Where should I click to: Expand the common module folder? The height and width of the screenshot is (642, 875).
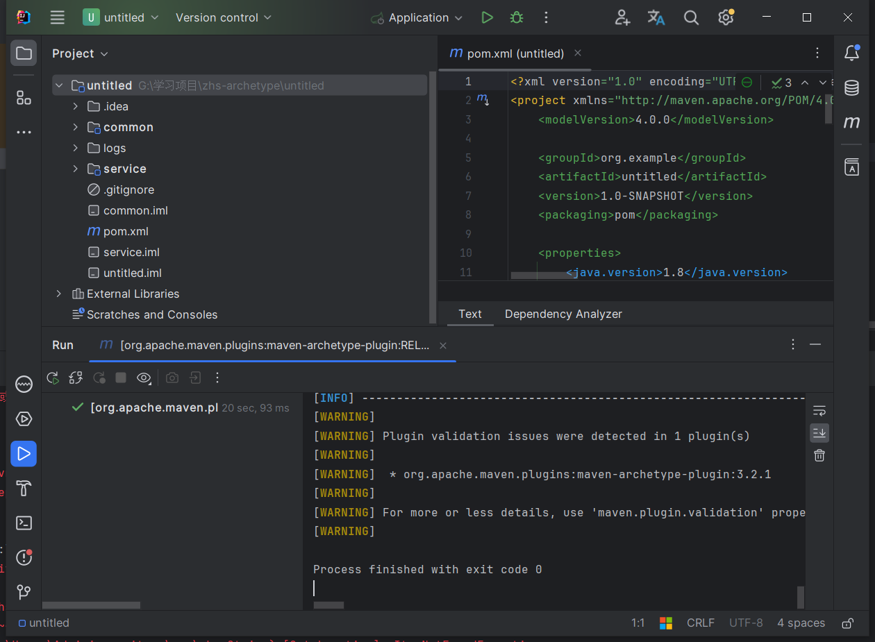tap(76, 127)
